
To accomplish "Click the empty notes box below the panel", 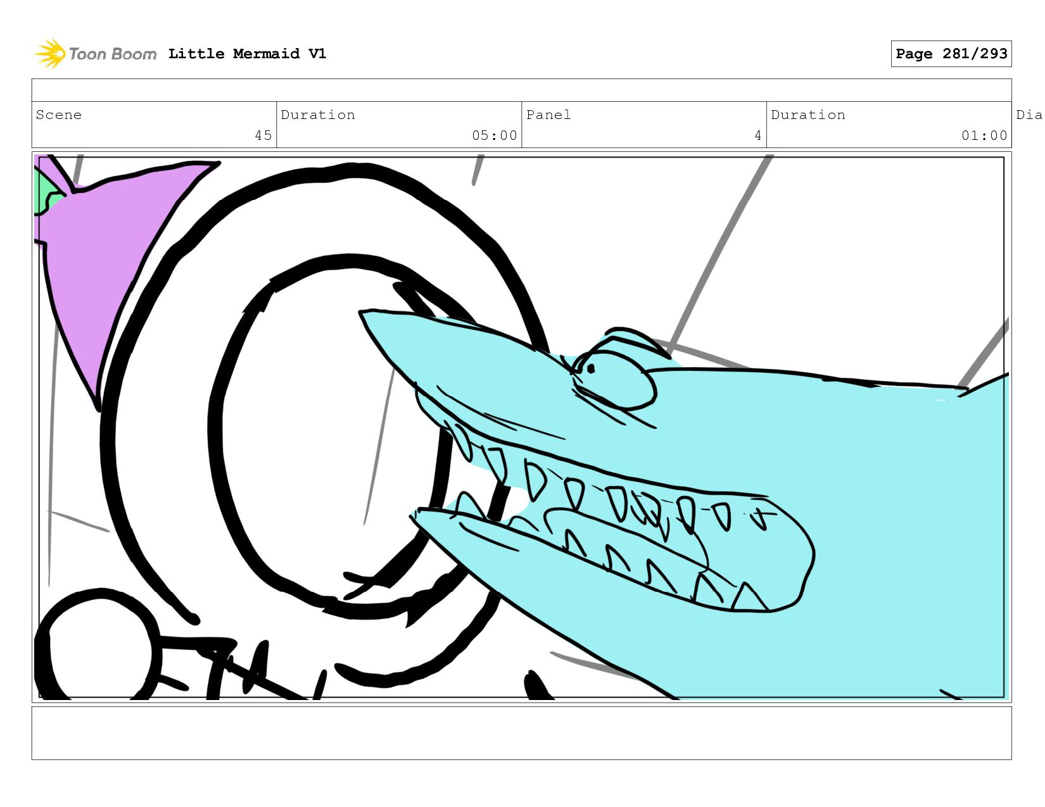I will [521, 733].
